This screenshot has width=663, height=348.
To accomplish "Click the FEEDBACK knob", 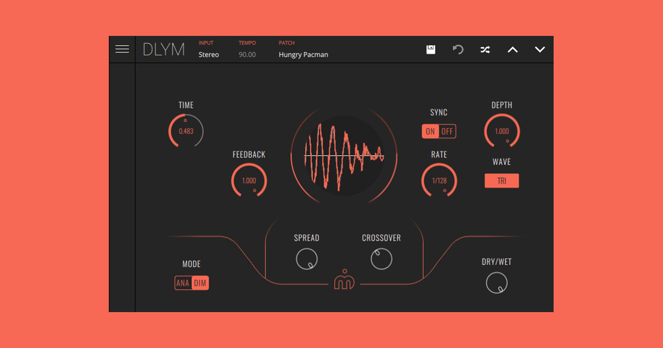I will 249,181.
